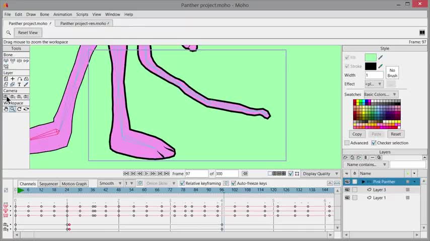Click the stroke color eyedropper icon
The image size is (430, 241).
coord(380,66)
